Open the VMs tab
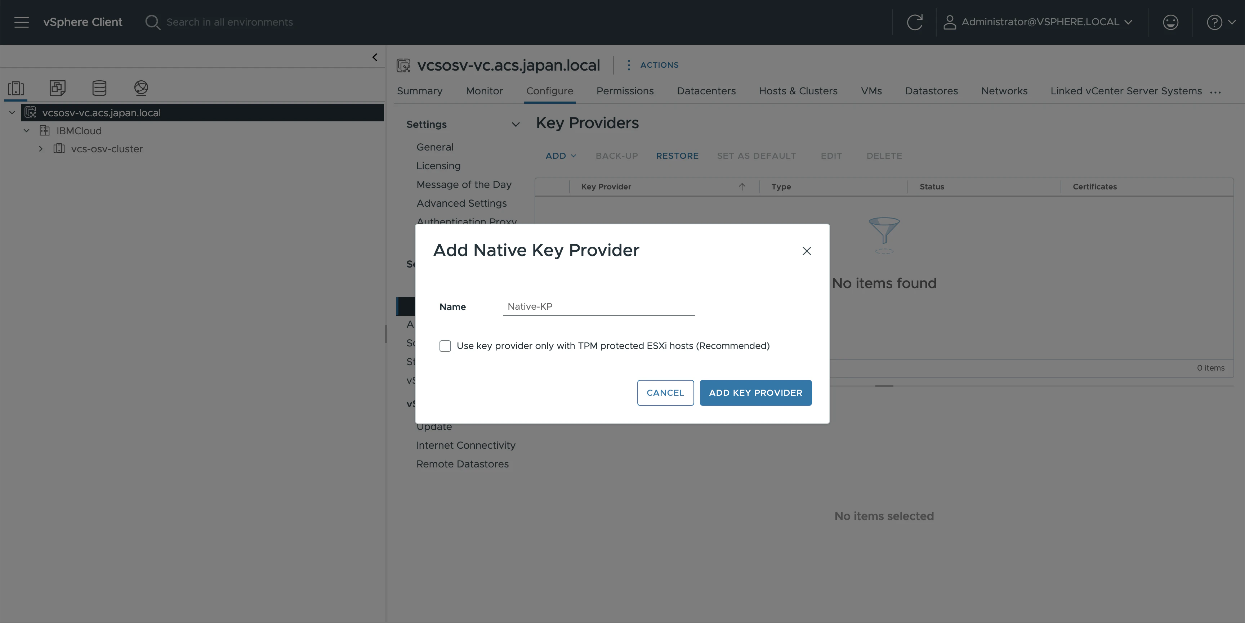 871,91
